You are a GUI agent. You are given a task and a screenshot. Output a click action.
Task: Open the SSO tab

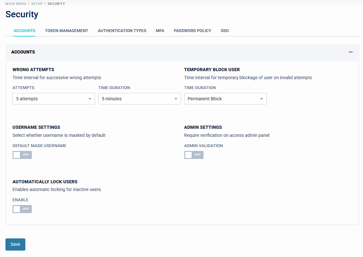tap(225, 31)
